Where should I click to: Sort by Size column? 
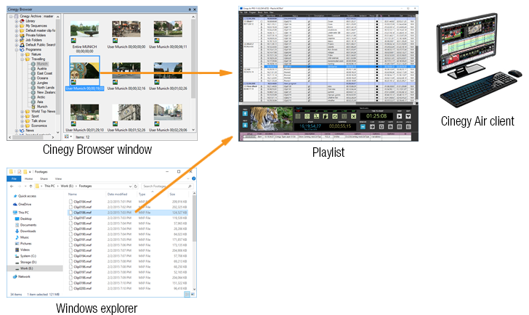pos(172,194)
